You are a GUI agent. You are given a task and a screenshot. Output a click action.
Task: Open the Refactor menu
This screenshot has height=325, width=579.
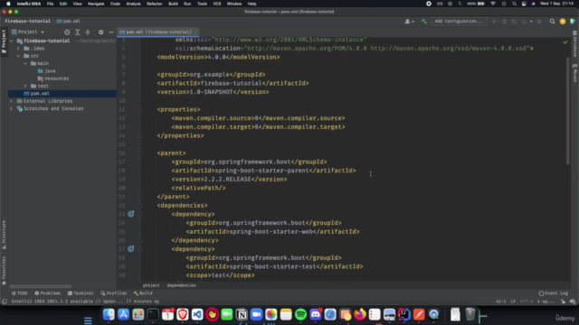click(x=155, y=4)
